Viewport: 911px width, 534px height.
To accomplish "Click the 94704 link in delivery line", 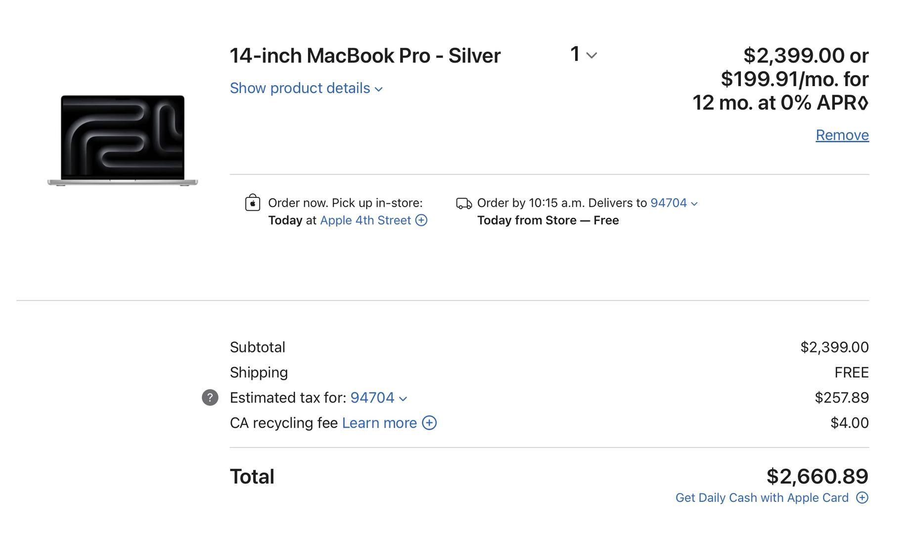I will (x=668, y=203).
